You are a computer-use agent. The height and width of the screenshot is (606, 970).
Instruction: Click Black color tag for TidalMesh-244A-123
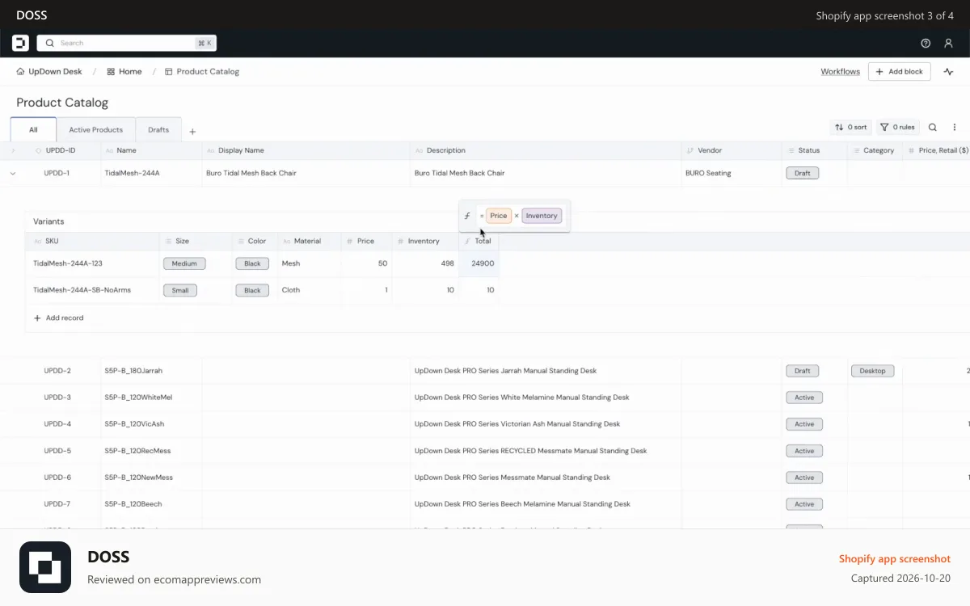point(252,263)
